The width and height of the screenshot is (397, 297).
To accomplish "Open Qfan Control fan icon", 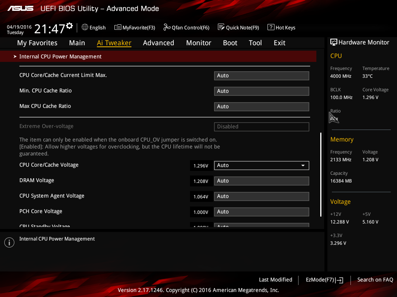I will pos(167,27).
